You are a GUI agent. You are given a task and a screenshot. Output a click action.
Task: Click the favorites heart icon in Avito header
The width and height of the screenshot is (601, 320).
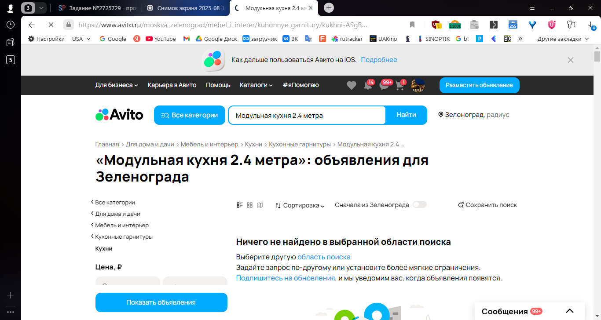[351, 85]
